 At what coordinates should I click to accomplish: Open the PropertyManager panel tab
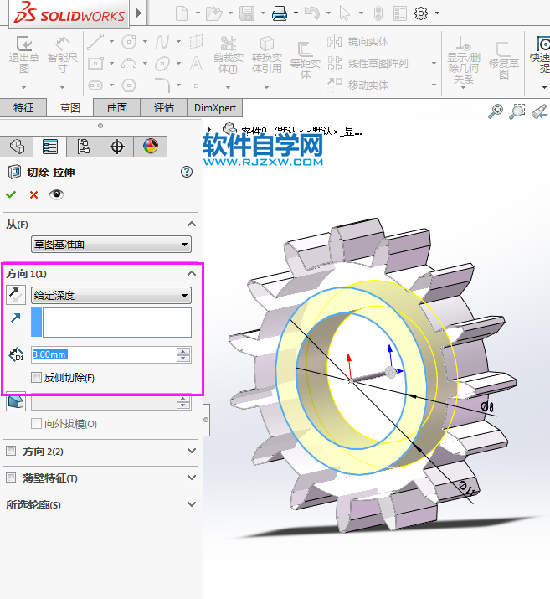click(50, 147)
